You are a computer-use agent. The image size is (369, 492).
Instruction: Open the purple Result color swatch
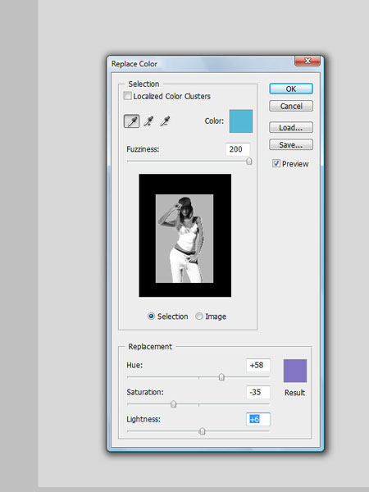pyautogui.click(x=295, y=371)
